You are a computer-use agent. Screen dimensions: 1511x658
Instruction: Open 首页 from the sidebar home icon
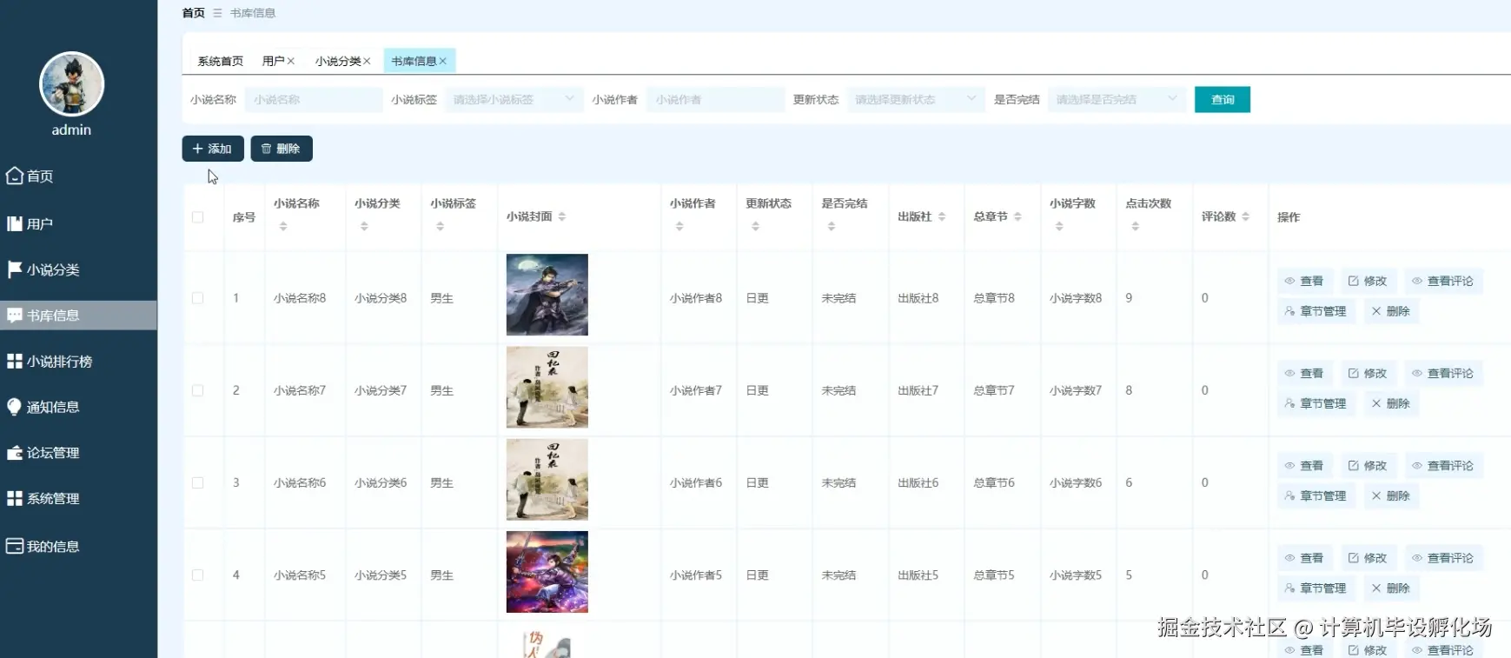(x=30, y=176)
